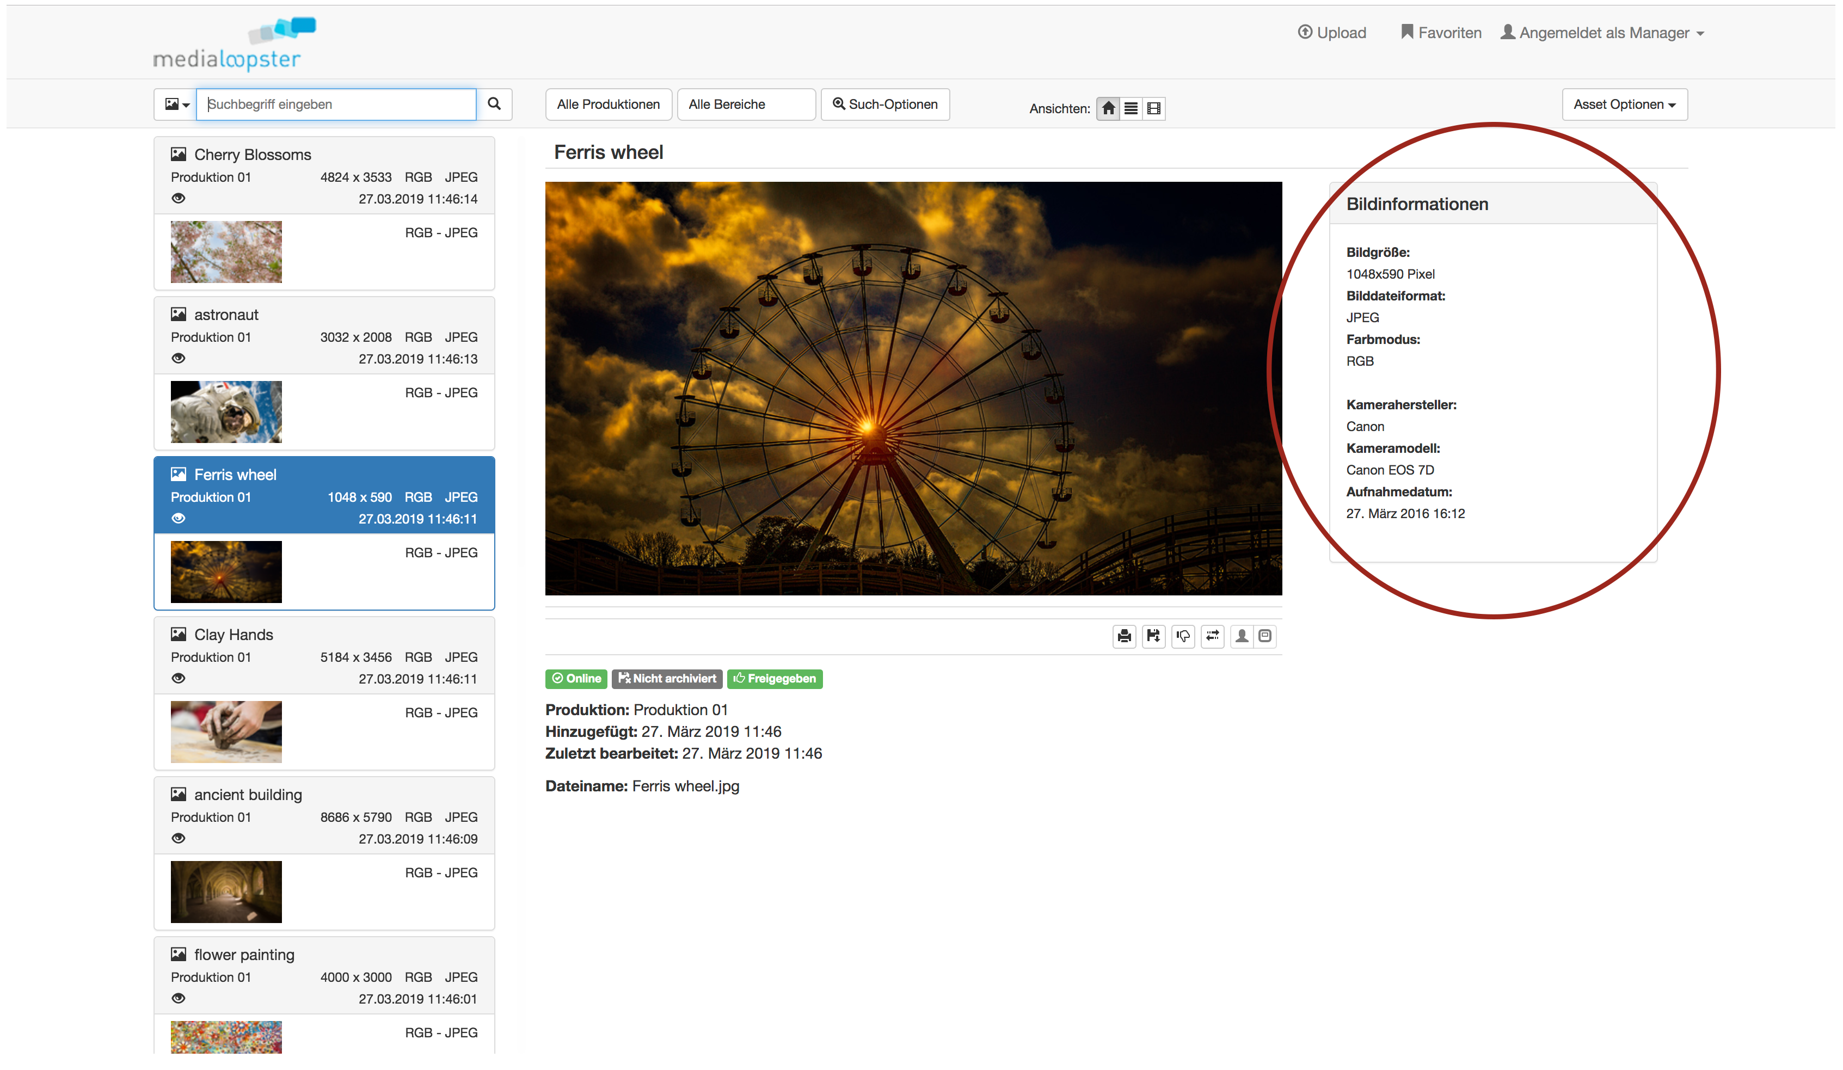Select the ancient building thumbnail

(x=226, y=891)
